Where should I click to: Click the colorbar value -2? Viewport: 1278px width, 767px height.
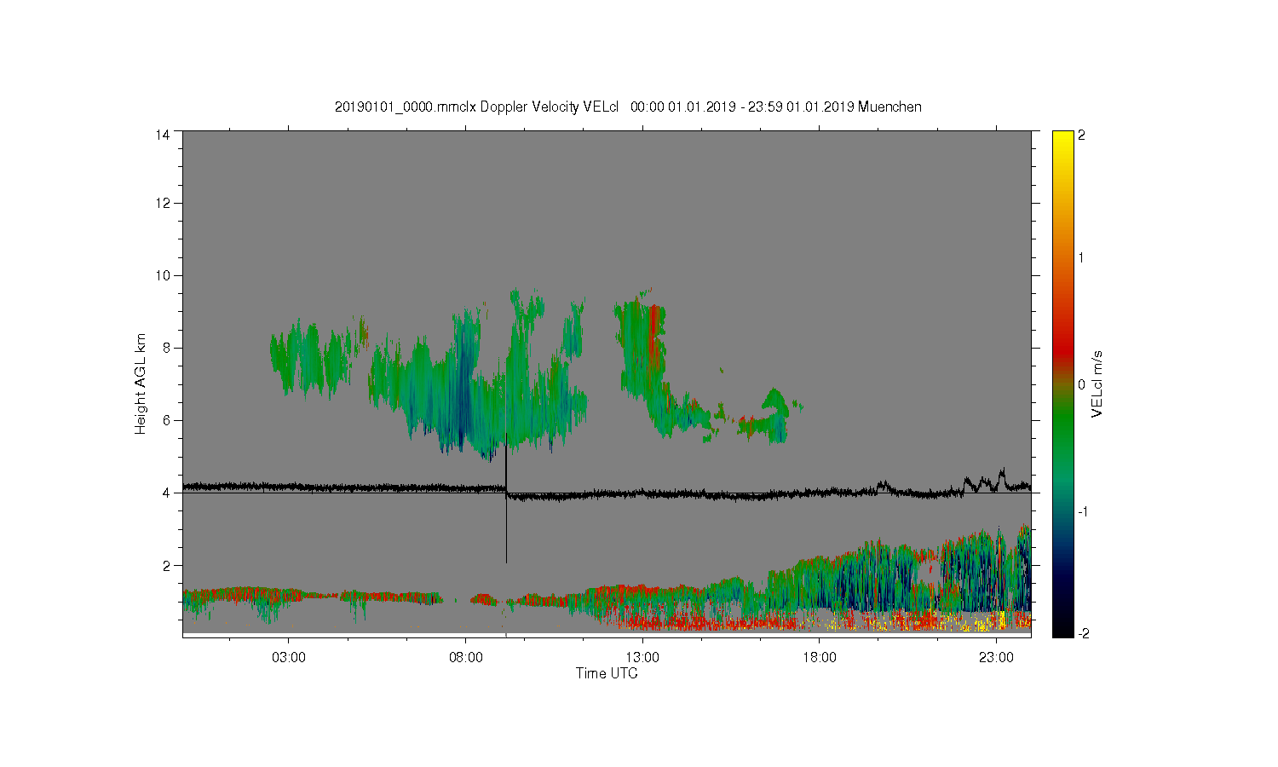pyautogui.click(x=1083, y=634)
